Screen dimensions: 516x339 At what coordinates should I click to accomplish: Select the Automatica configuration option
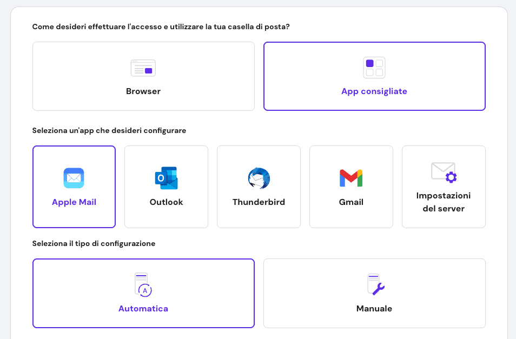coord(143,293)
